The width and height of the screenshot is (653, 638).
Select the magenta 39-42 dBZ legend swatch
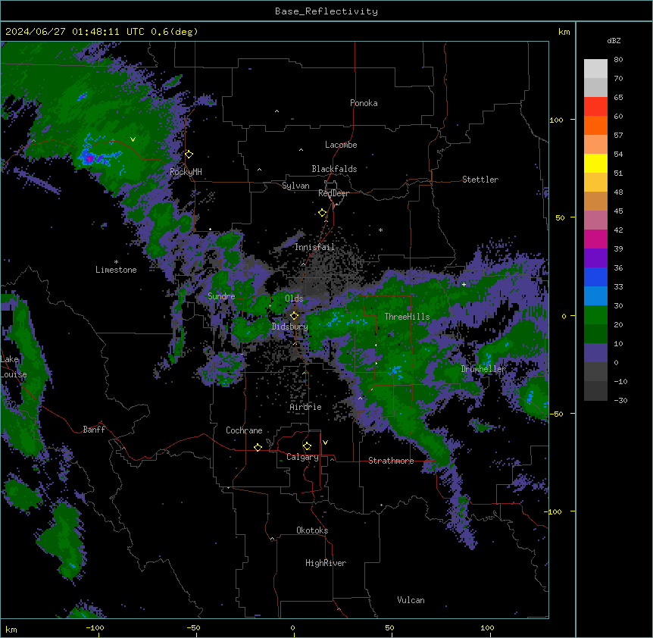point(595,239)
